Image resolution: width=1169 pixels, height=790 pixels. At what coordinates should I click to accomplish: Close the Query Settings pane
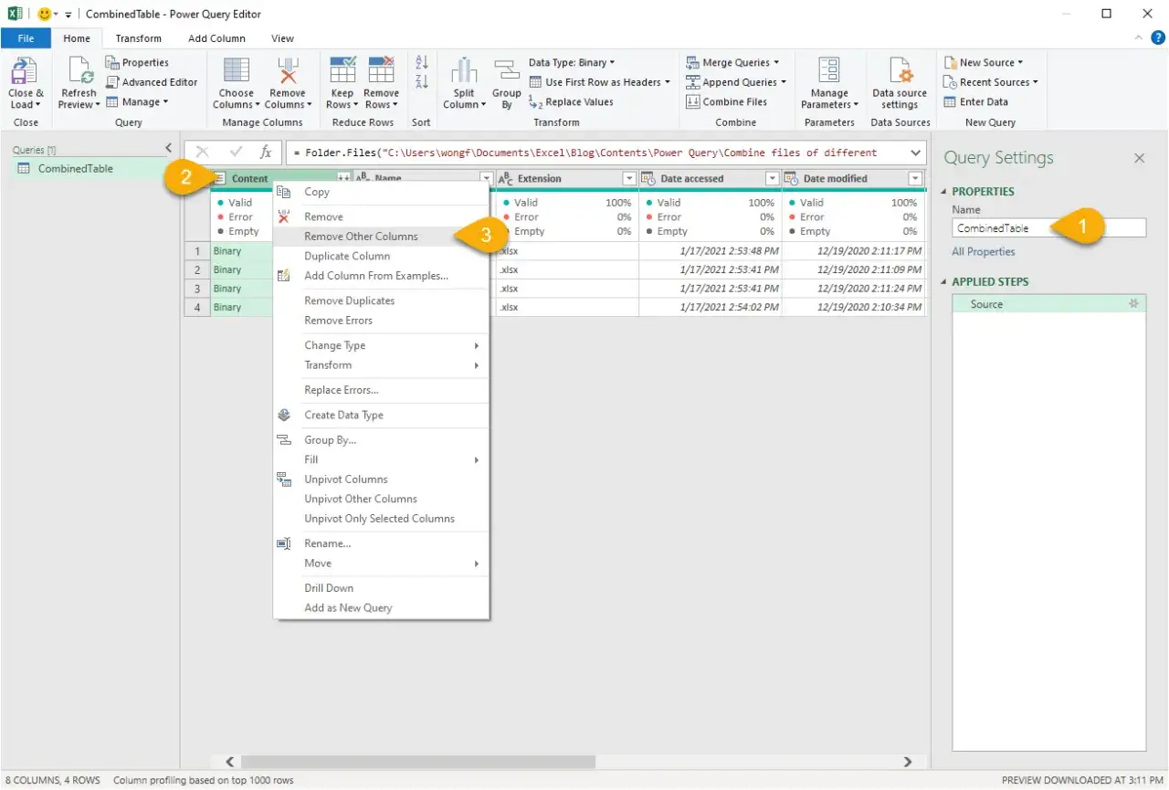[x=1139, y=158]
